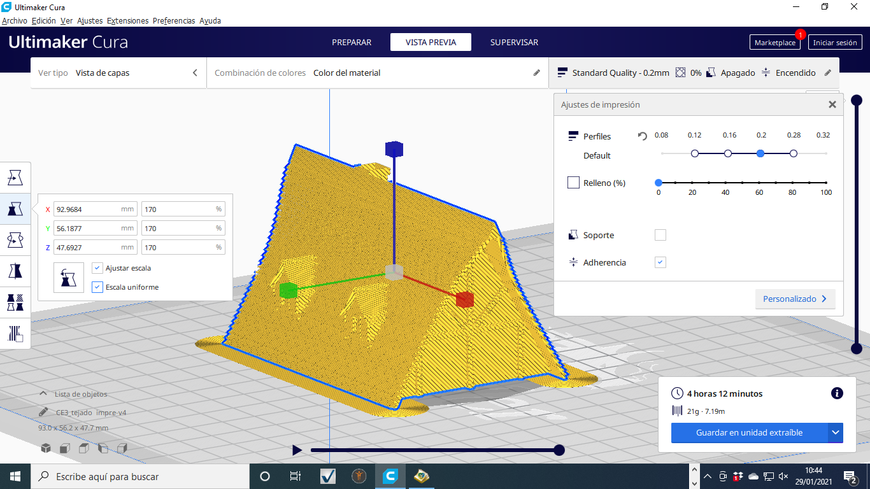Screen dimensions: 870x489
Task: Collapse the Lista de objetos list
Action: pyautogui.click(x=43, y=394)
